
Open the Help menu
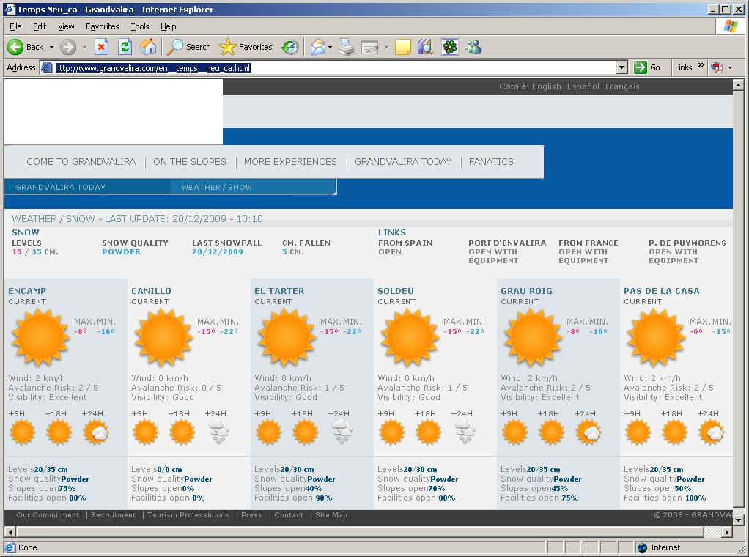pyautogui.click(x=168, y=26)
